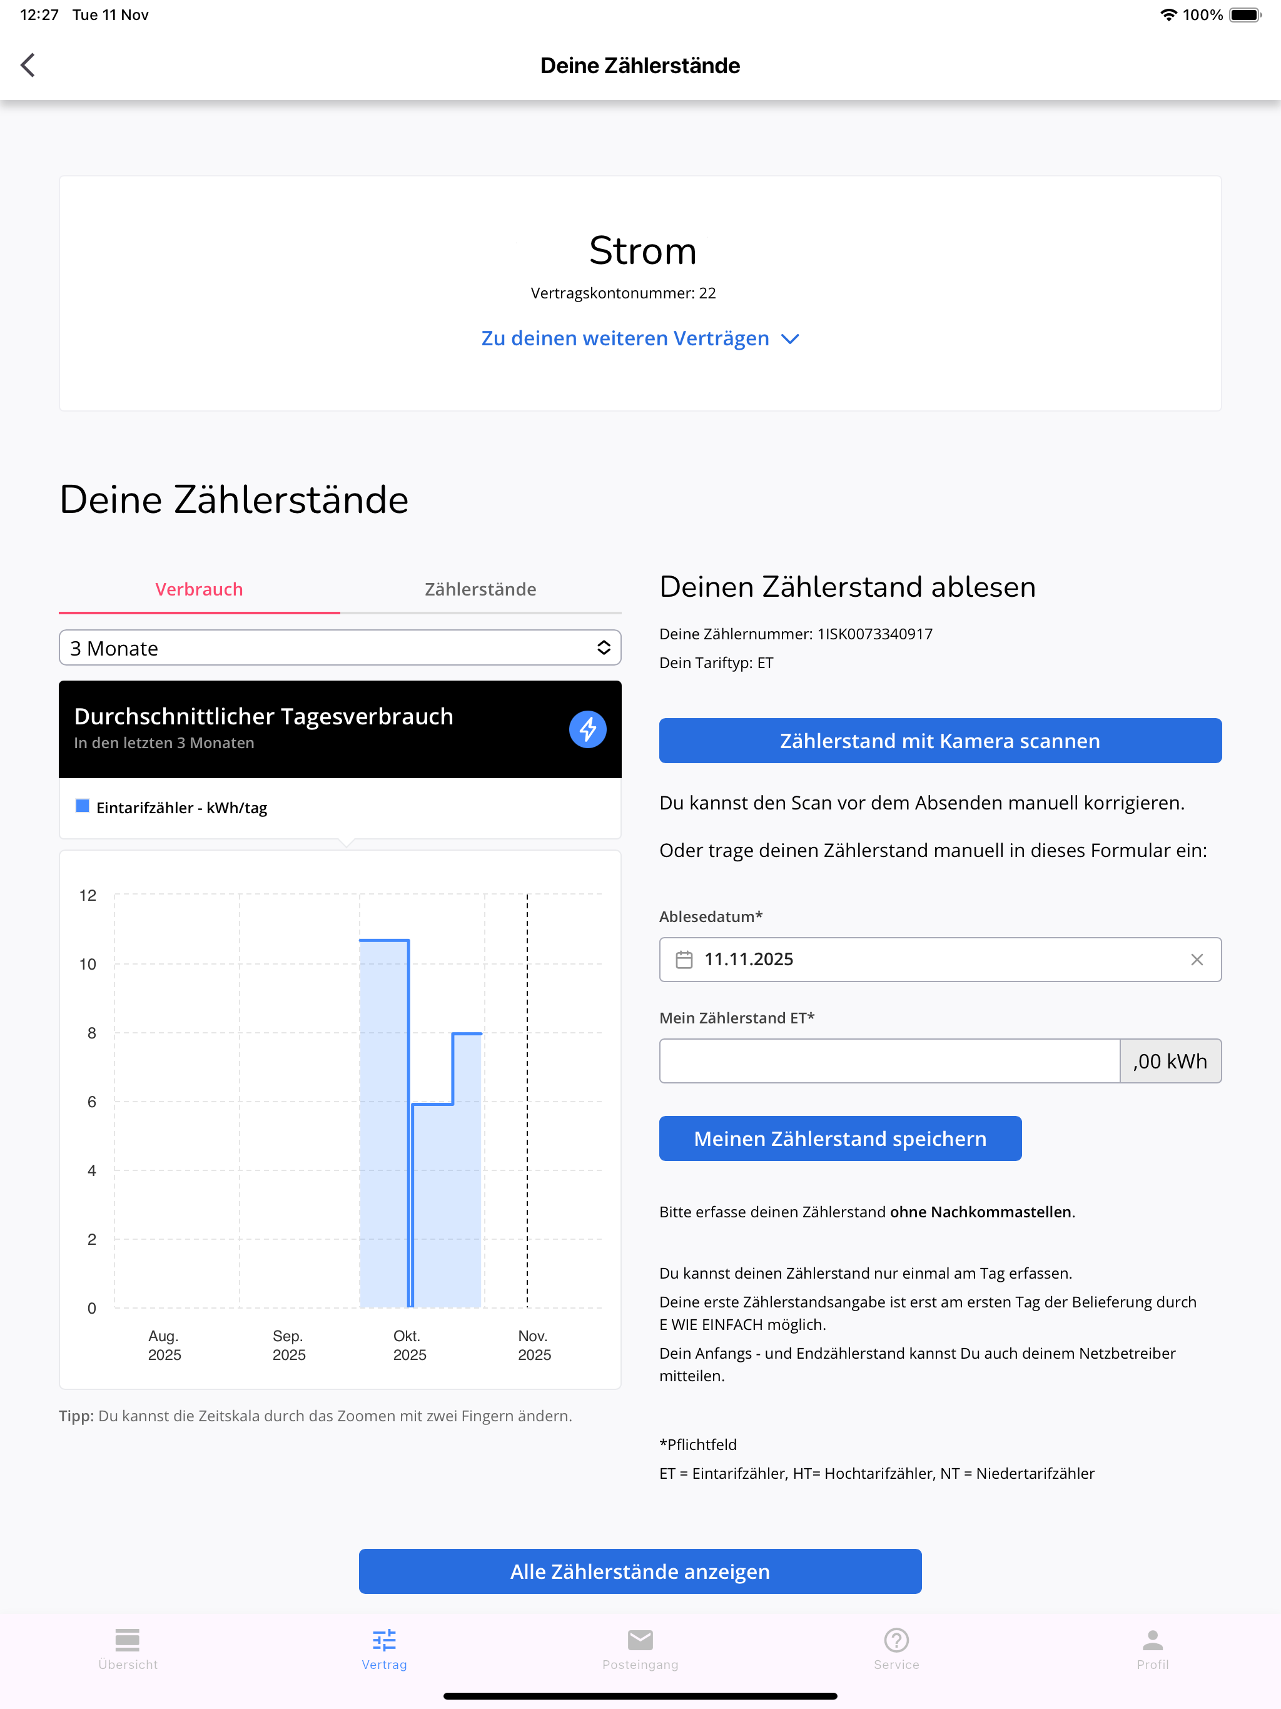The width and height of the screenshot is (1281, 1709).
Task: Tap the 'Sep. 2025' axis label
Action: [x=289, y=1345]
